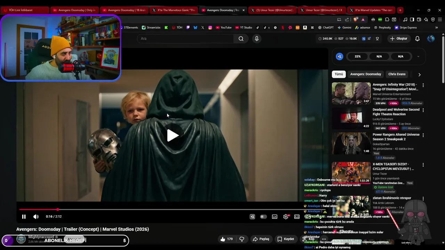
Task: Open Avengers: Infinity War video thumbnail
Action: tap(351, 93)
